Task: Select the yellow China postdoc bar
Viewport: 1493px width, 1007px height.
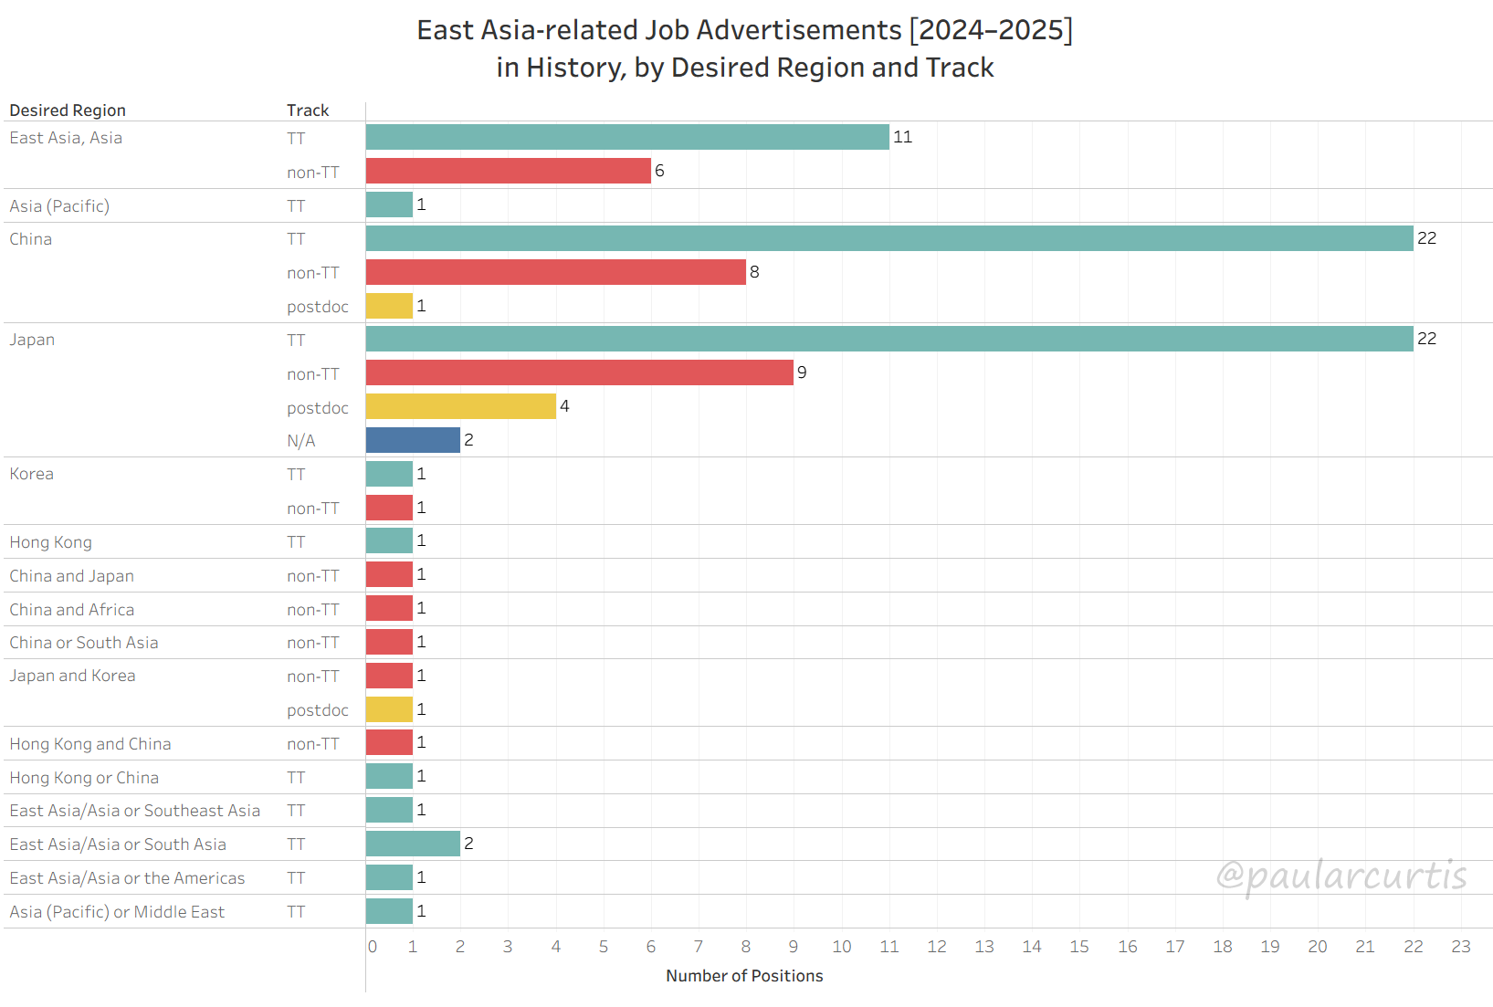Action: (x=389, y=306)
